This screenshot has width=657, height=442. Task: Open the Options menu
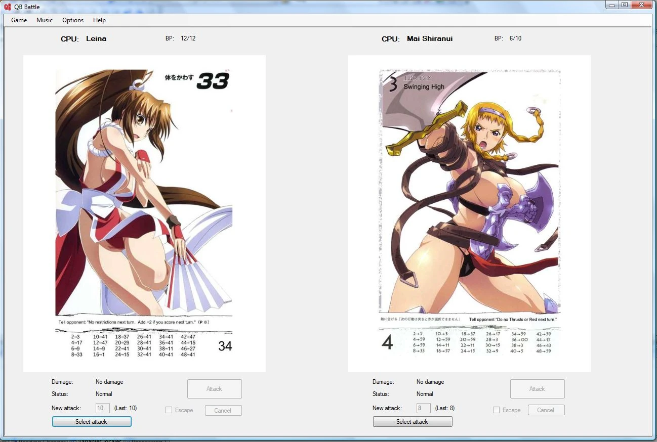73,20
